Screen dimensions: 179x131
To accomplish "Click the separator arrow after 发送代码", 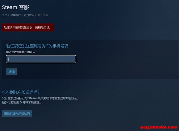I will (x=36, y=15).
